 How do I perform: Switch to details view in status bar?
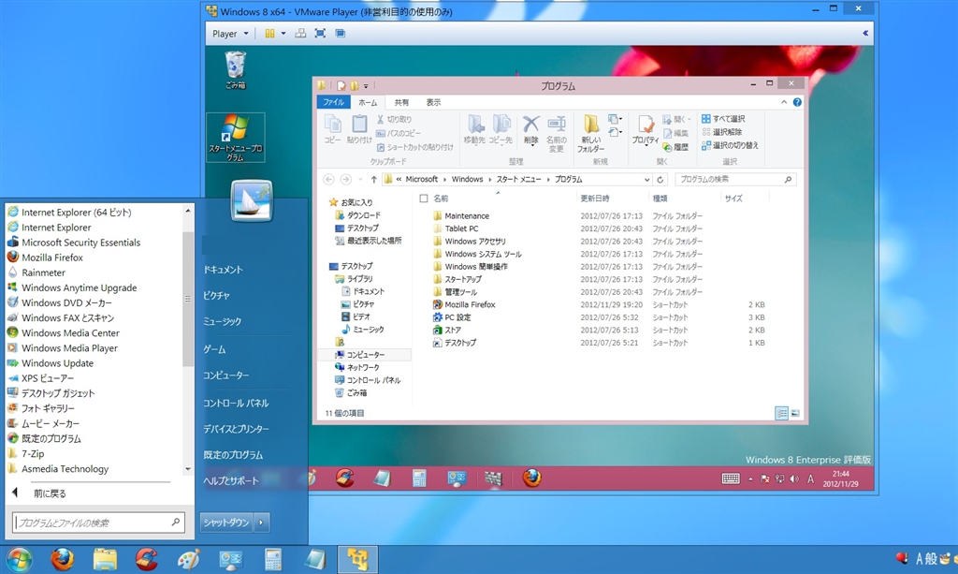(x=781, y=413)
